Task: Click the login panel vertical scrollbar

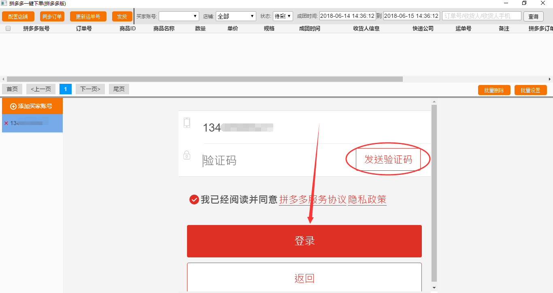Action: point(434,193)
